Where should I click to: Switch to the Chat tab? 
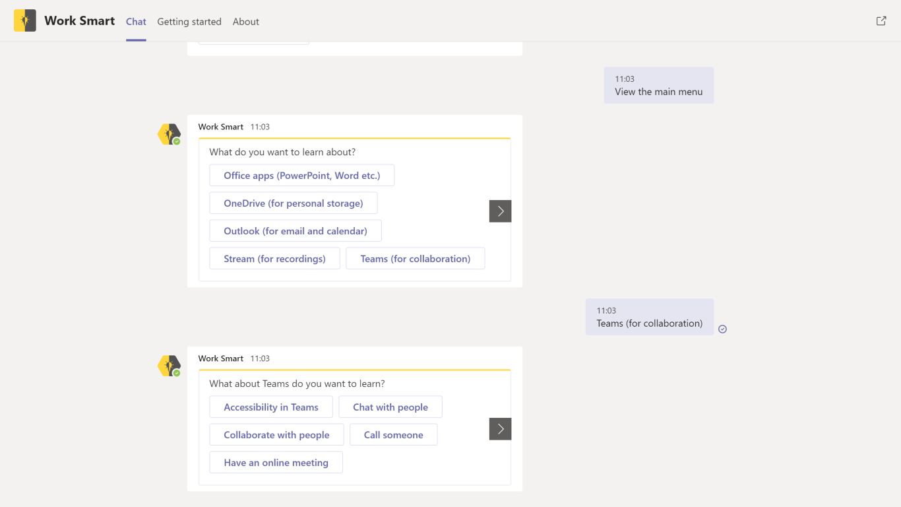coord(136,21)
